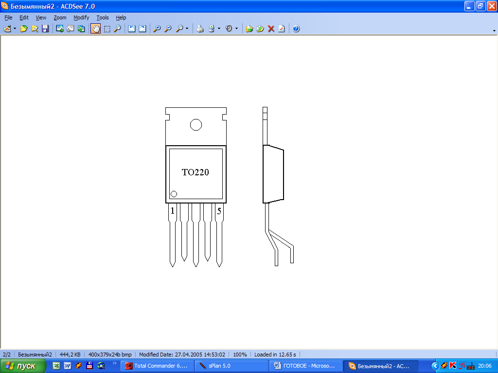Switch to ГОТОВОЕ Microsoft Word taskbar button
The width and height of the screenshot is (498, 373).
pyautogui.click(x=306, y=366)
